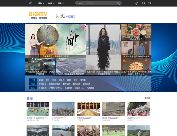Open the 乡村振兴新农人 hot topic
177x136 pixels.
(x=56, y=88)
